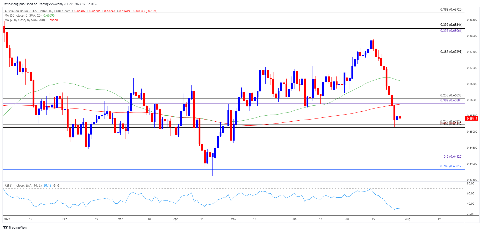Click the 0.236 (0.66038) Fibonacci label
Viewport: 482px width, 232px height.
pyautogui.click(x=451, y=95)
